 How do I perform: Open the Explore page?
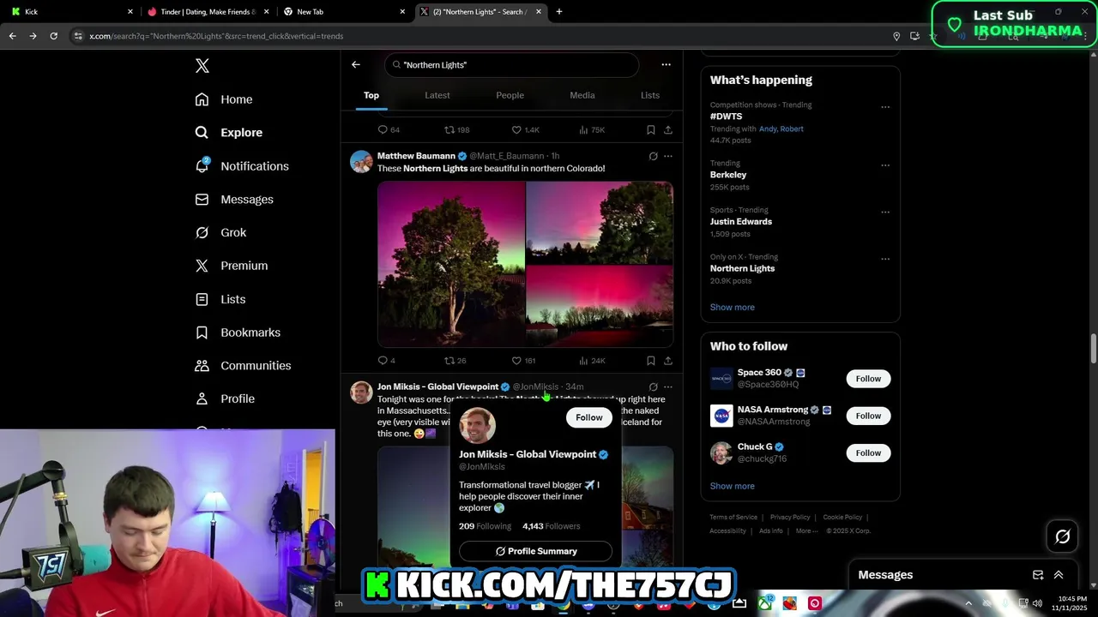pyautogui.click(x=229, y=133)
